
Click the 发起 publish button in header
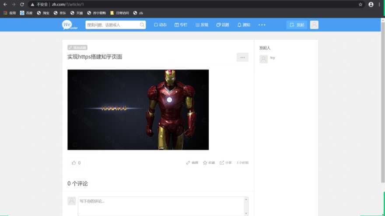[297, 25]
